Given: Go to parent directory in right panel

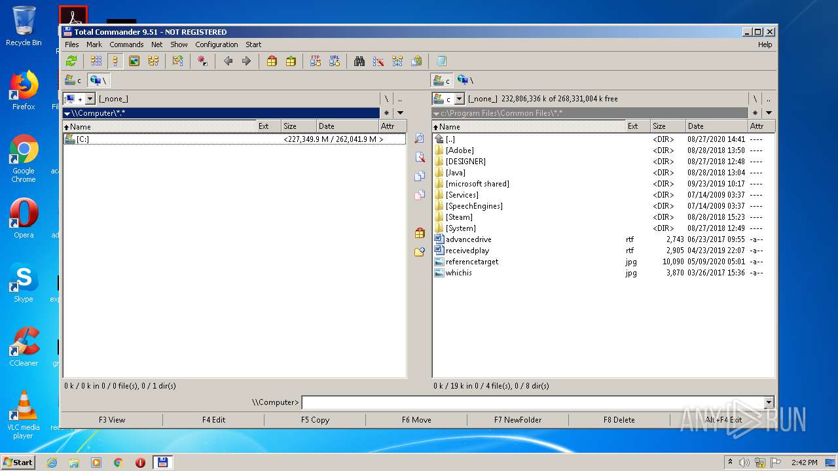Looking at the screenshot, I should pyautogui.click(x=769, y=99).
